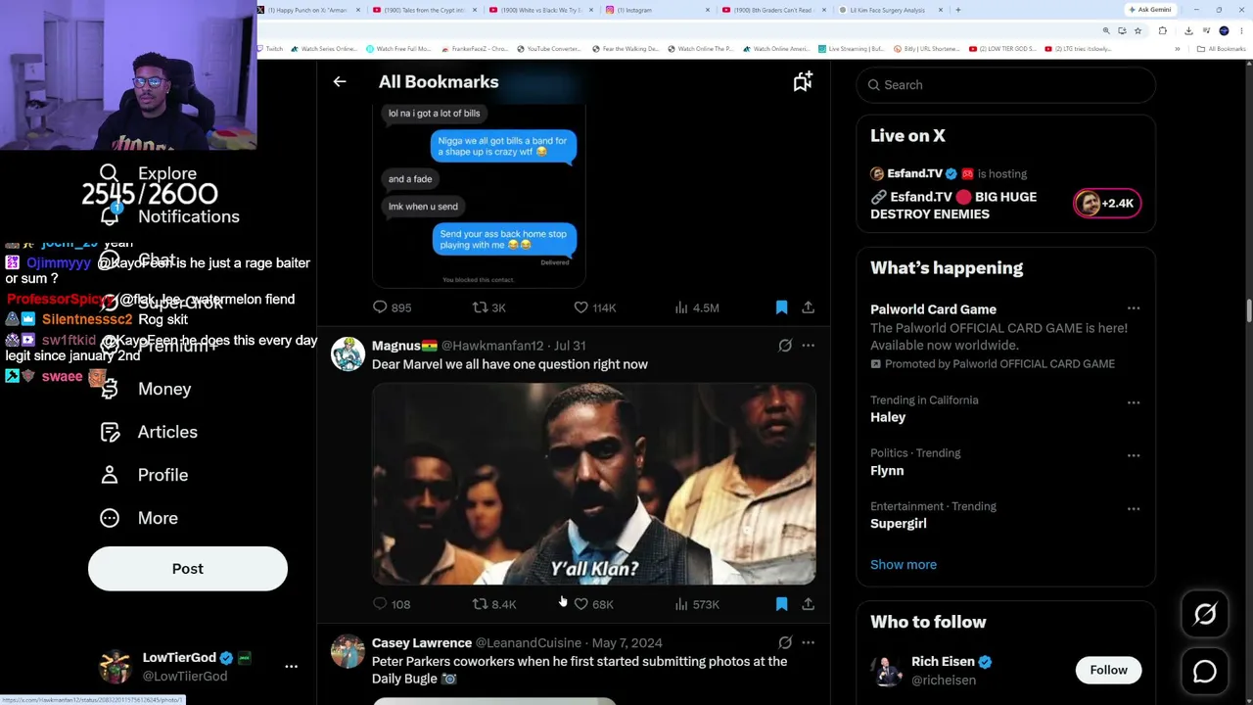Screen dimensions: 1253x705
Task: Reply to Magnus post with 108 comments
Action: pyautogui.click(x=380, y=604)
